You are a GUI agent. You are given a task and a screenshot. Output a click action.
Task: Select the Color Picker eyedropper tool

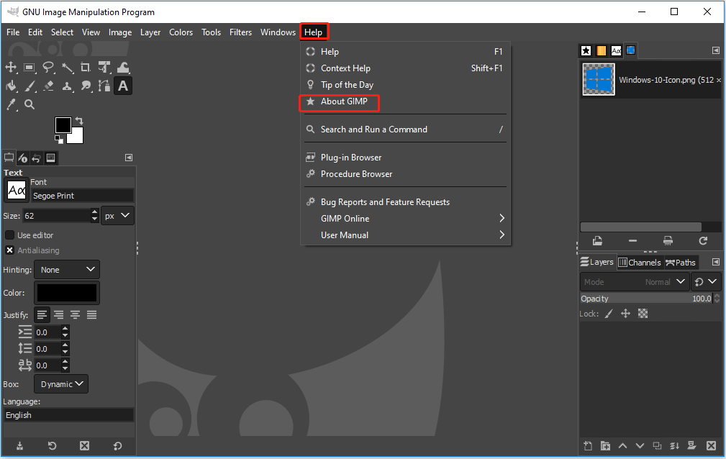point(11,104)
